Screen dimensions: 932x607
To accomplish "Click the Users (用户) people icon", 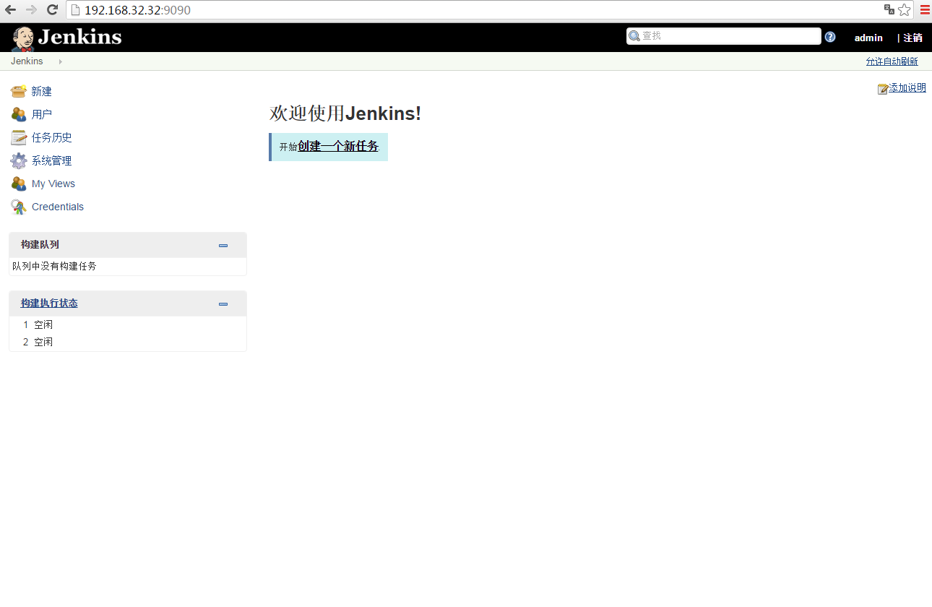I will point(19,114).
